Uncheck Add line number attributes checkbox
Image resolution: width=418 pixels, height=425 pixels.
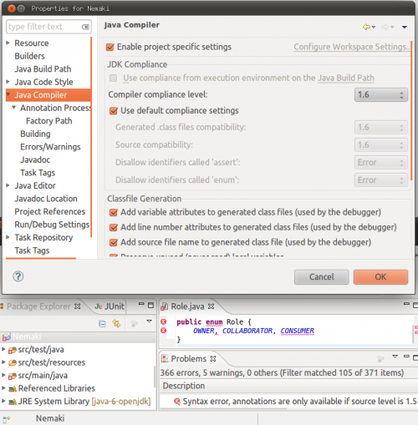click(114, 227)
